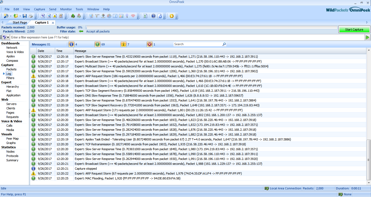
Task: Toggle the yellow warning messages filter
Action: coord(124,44)
